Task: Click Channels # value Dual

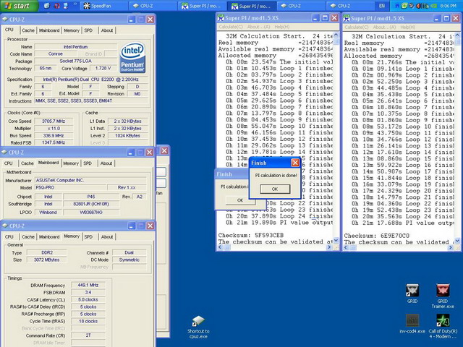Action: coord(129,252)
